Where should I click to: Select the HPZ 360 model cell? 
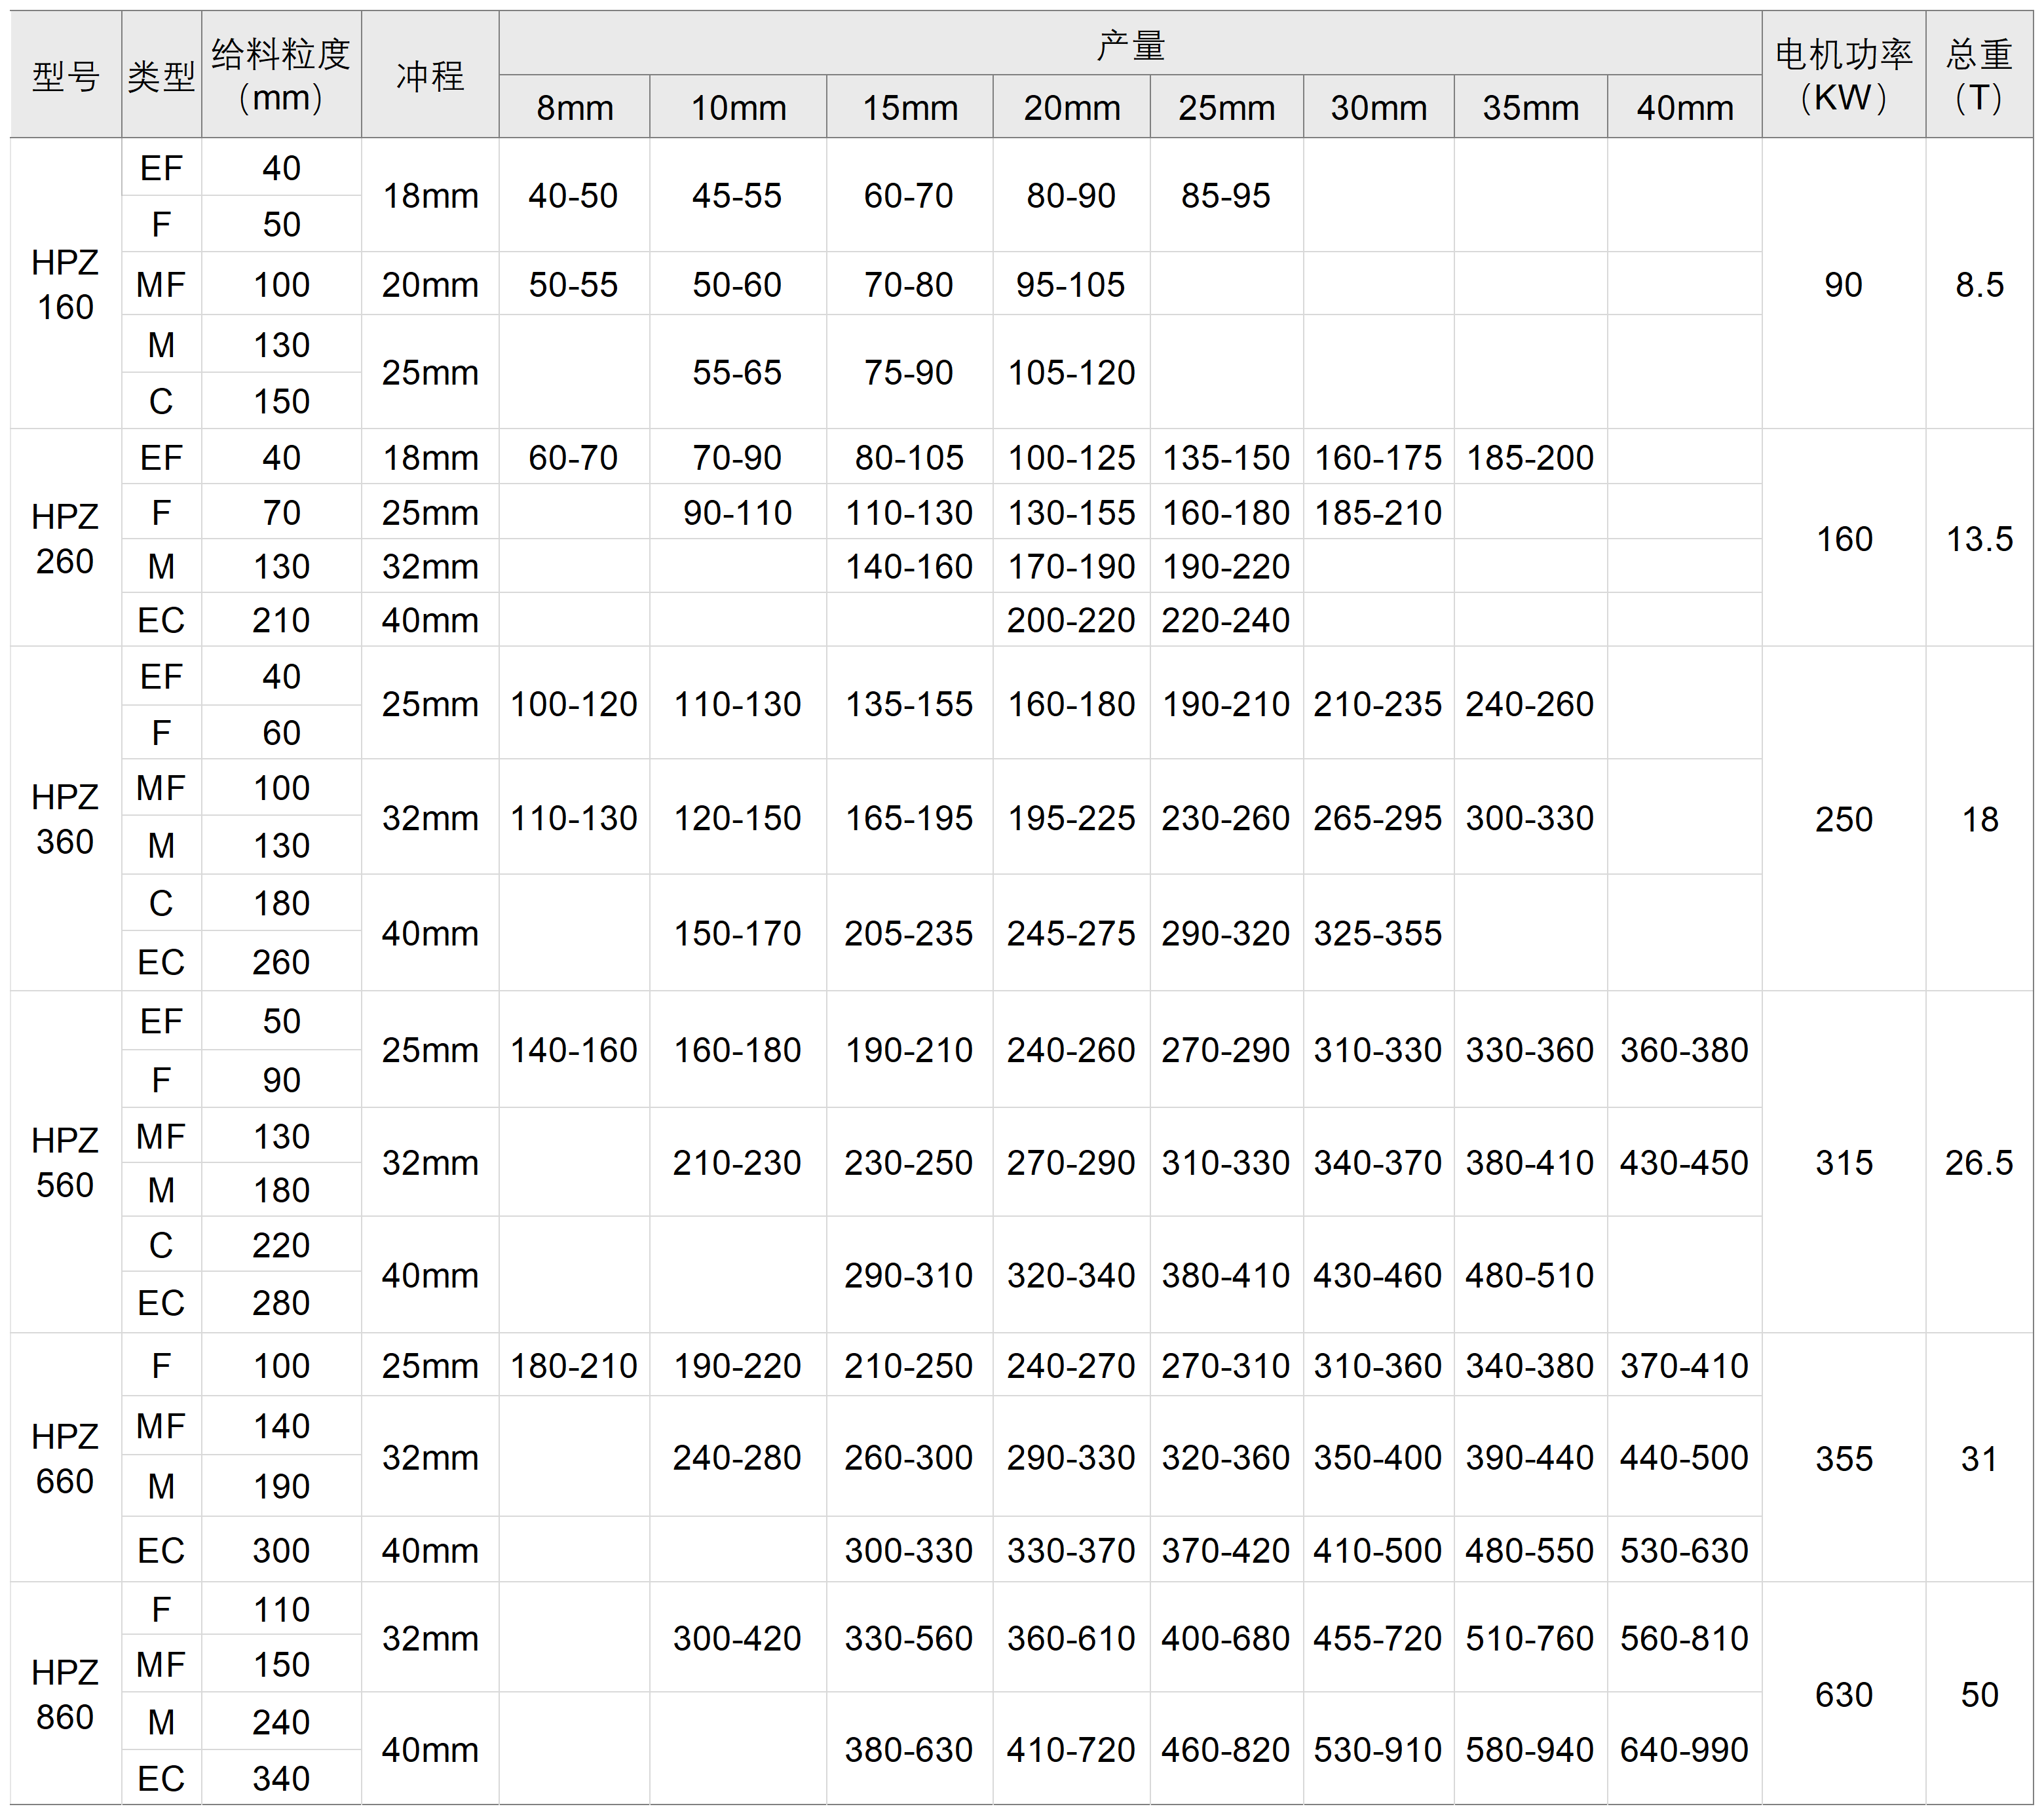click(x=65, y=819)
